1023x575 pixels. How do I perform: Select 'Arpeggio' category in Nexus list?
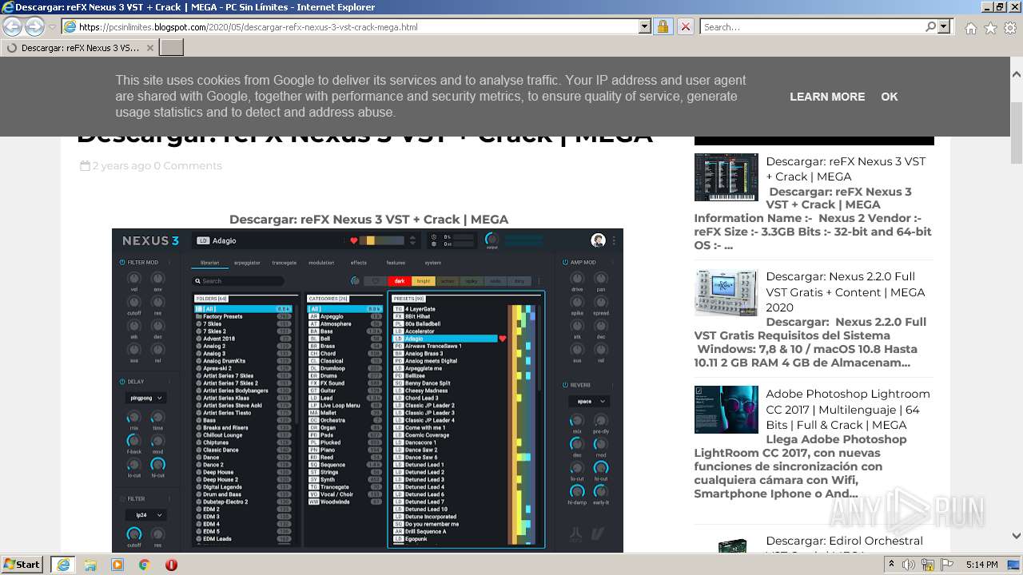click(345, 317)
